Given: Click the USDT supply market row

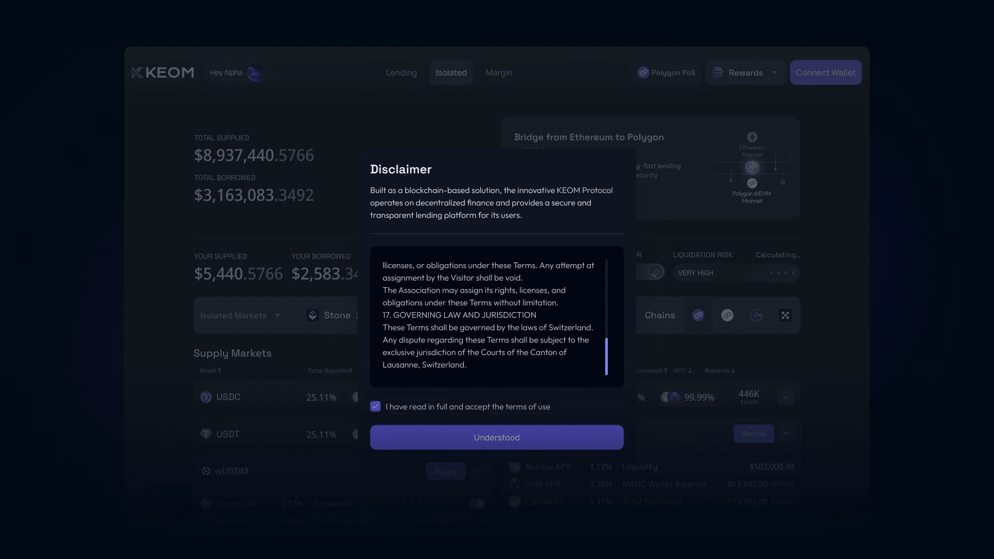Looking at the screenshot, I should pyautogui.click(x=276, y=434).
